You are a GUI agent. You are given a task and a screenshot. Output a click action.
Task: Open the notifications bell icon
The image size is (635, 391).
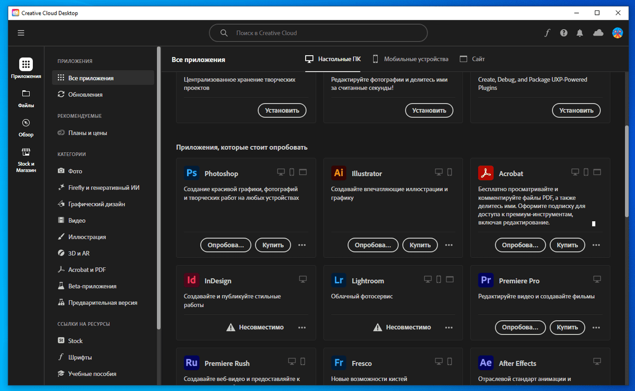coord(580,33)
